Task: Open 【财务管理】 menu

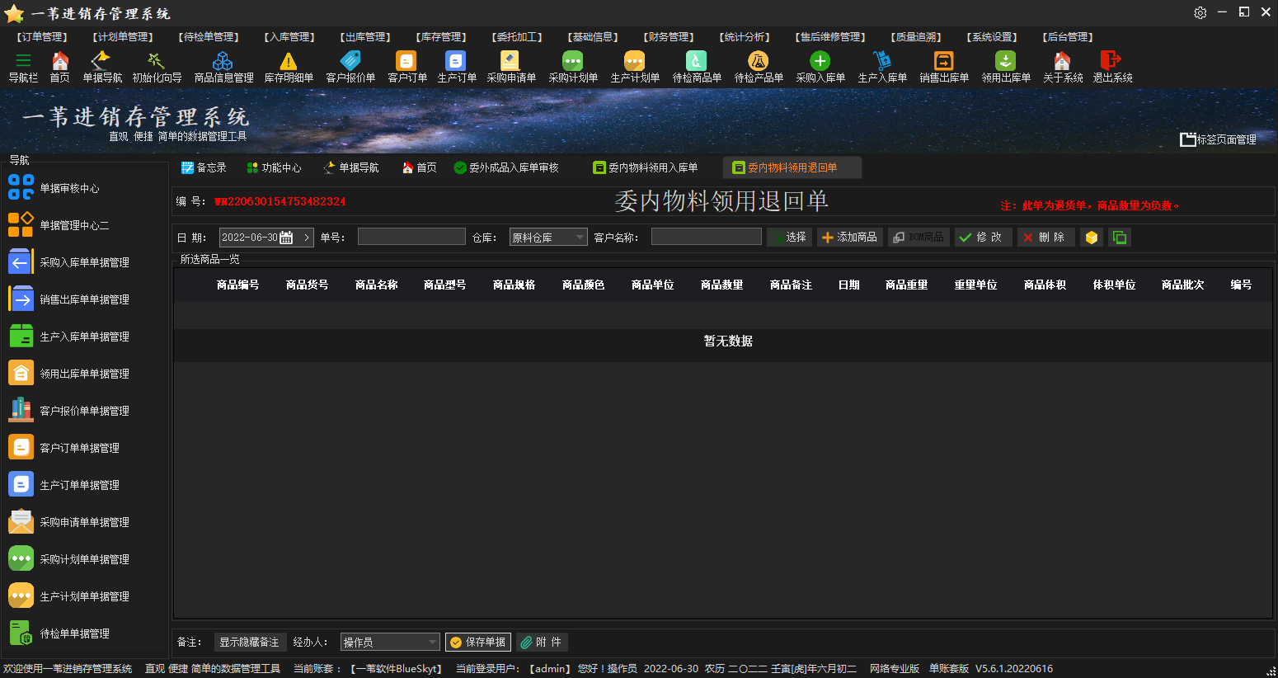Action: (669, 37)
